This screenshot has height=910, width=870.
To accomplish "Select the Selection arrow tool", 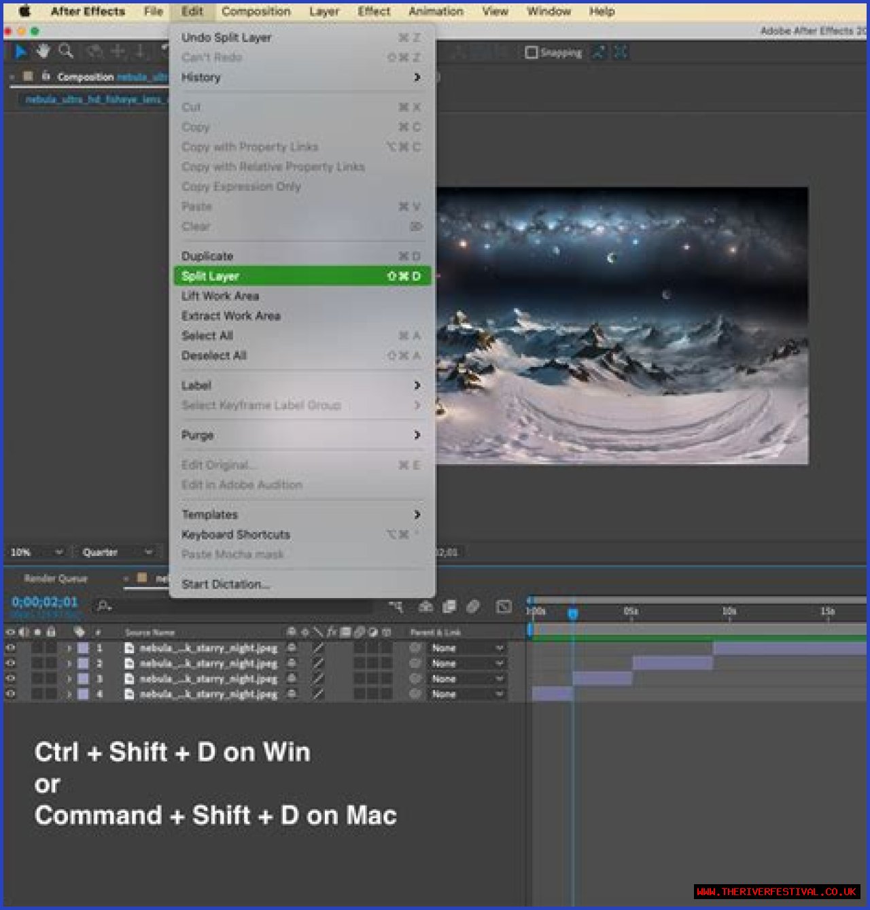I will pos(21,52).
